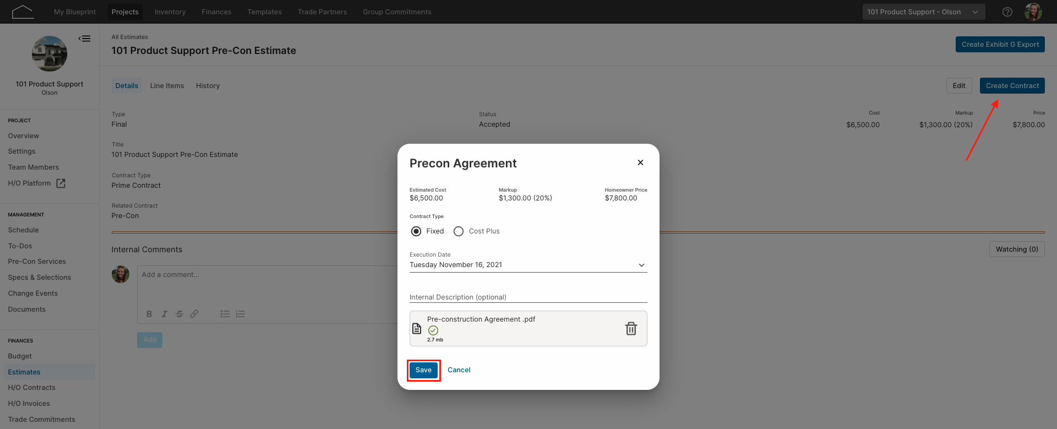
Task: Open Change Events in the sidebar
Action: click(x=33, y=294)
